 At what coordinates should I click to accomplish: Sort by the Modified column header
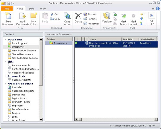point(130,39)
